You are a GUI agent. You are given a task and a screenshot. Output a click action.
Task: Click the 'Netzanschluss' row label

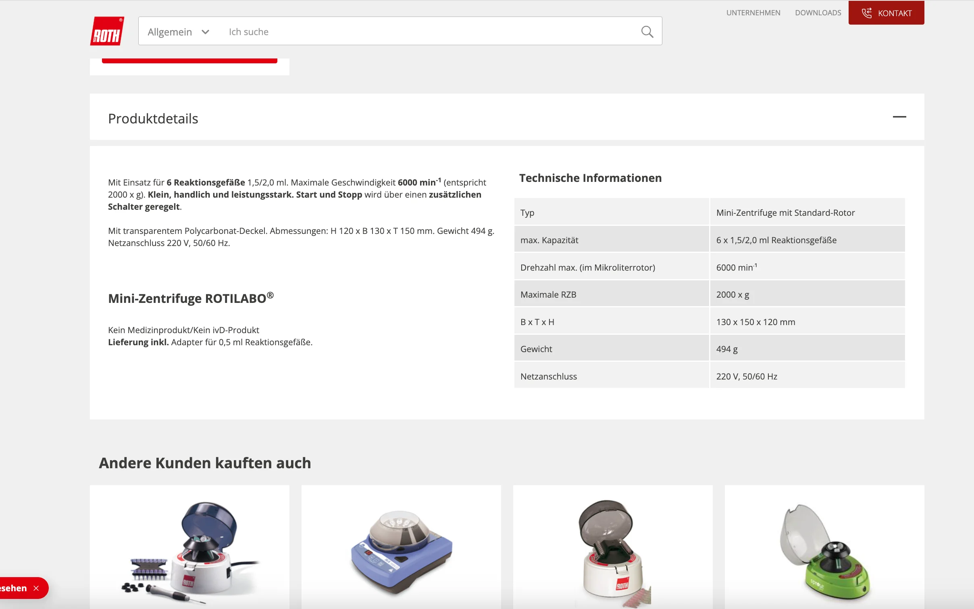tap(549, 376)
